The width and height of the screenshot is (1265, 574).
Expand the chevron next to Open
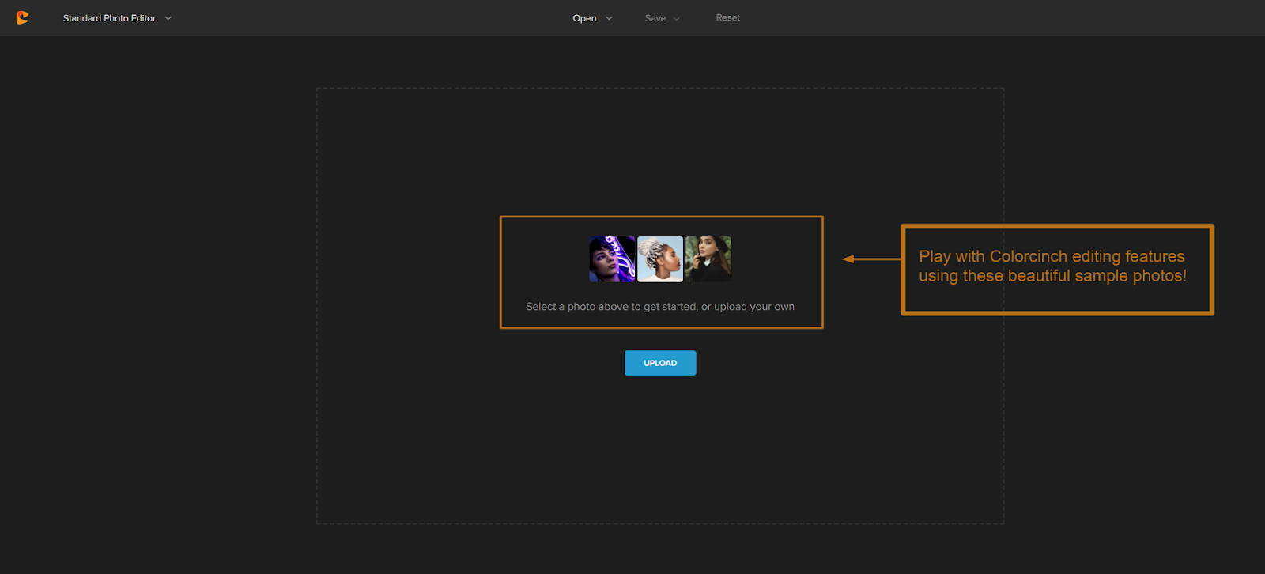[609, 18]
